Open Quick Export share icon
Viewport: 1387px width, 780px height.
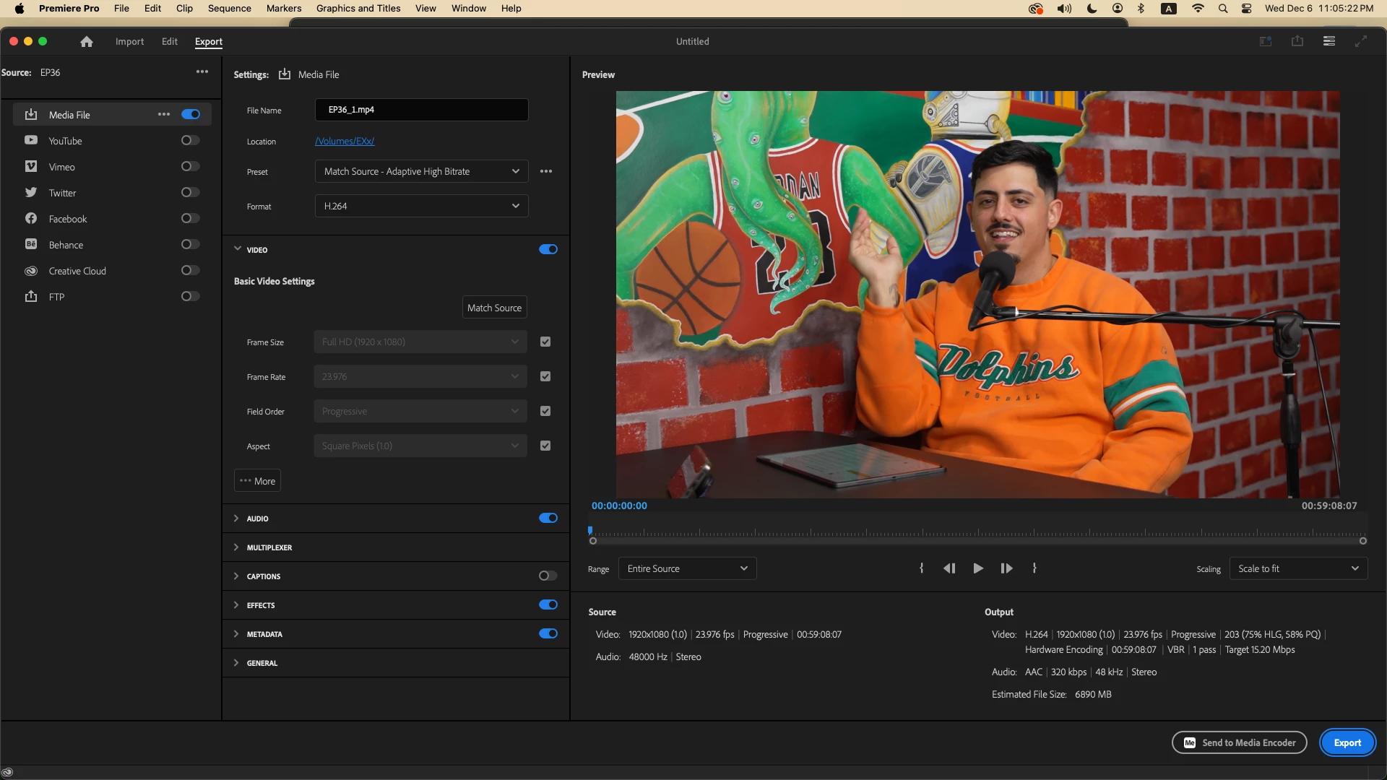point(1297,41)
